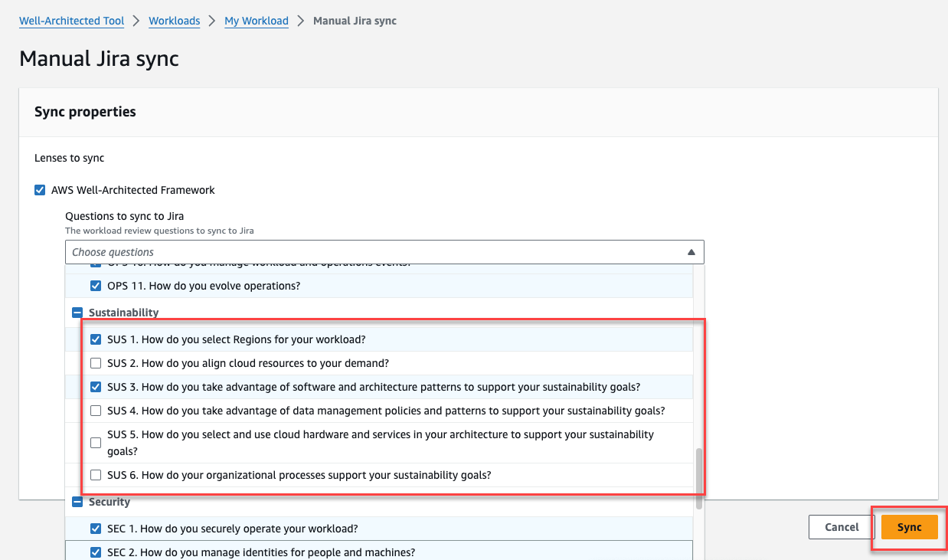
Task: Deselect SUS 1 about selecting Regions
Action: (x=95, y=339)
